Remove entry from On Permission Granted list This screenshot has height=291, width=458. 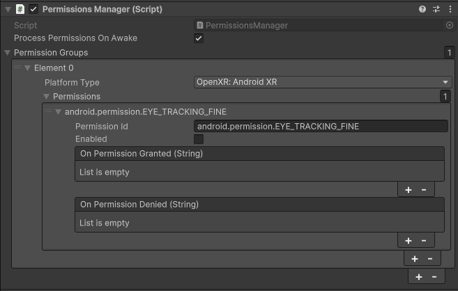(x=424, y=189)
